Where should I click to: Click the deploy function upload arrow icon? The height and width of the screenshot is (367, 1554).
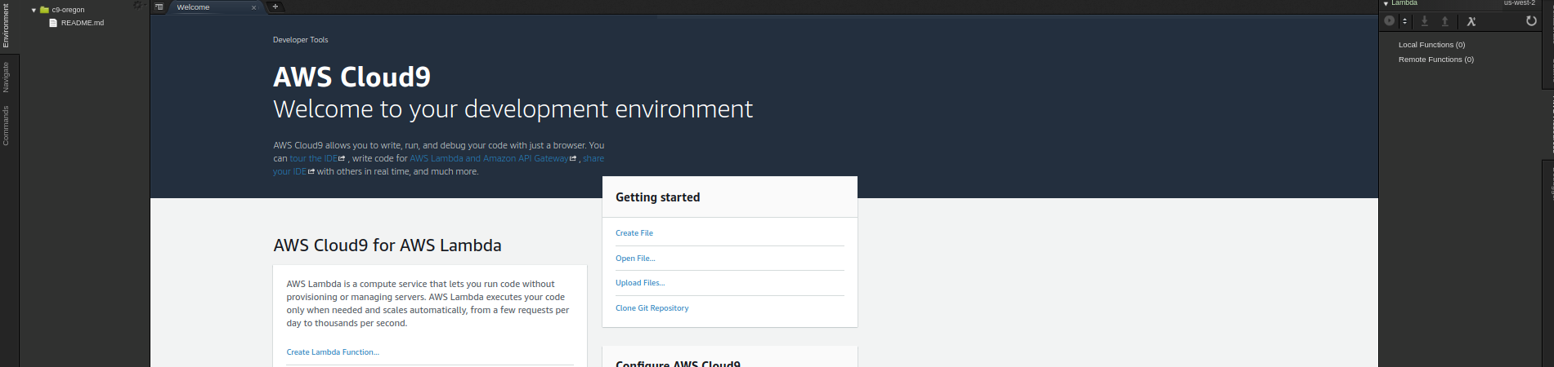pyautogui.click(x=1444, y=21)
